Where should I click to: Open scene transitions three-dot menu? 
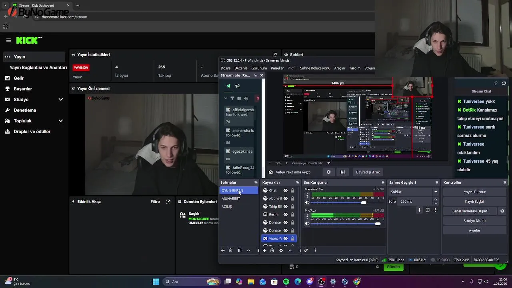435,210
